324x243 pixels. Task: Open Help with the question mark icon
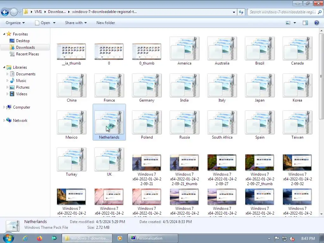[x=316, y=23]
